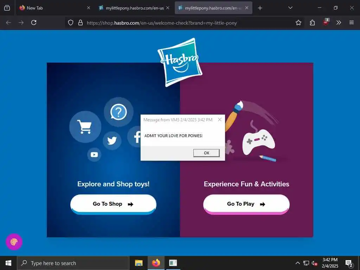
Task: Open the extensions puzzle icon
Action: pyautogui.click(x=312, y=22)
